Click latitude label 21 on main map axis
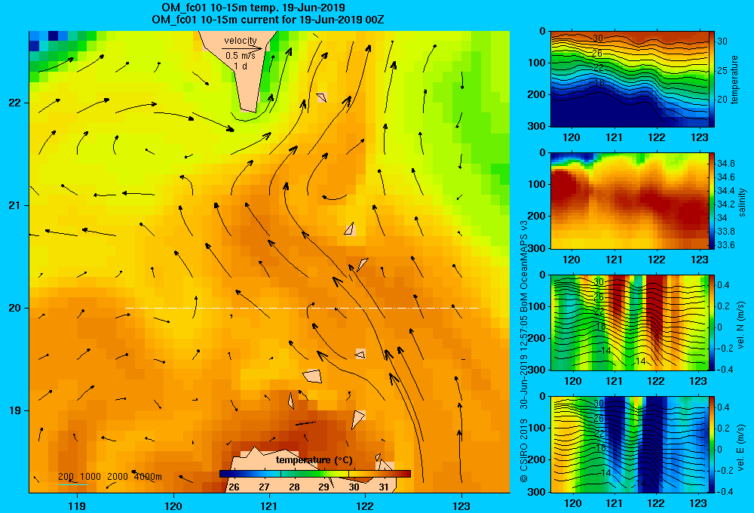The height and width of the screenshot is (513, 754). click(x=14, y=205)
